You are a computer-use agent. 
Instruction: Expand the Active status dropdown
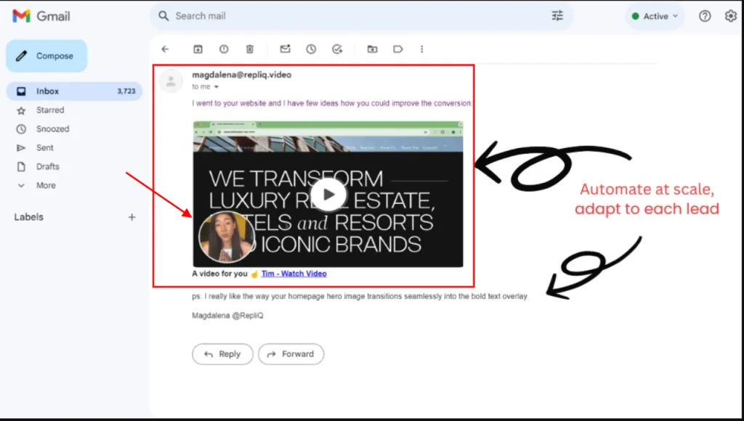click(655, 16)
